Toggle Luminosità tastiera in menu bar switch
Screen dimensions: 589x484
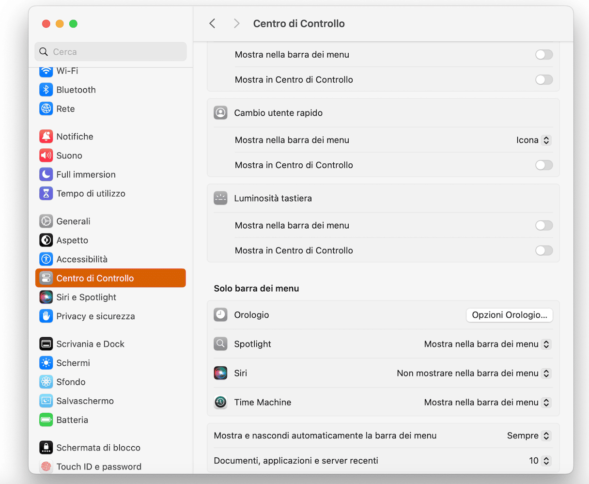pos(543,225)
